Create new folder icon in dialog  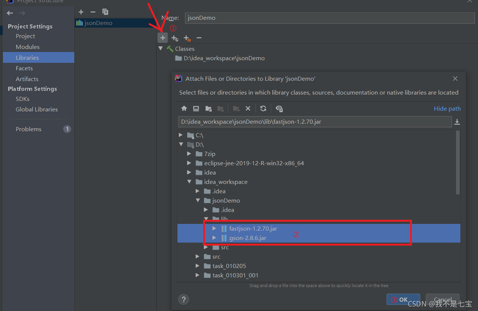point(236,109)
